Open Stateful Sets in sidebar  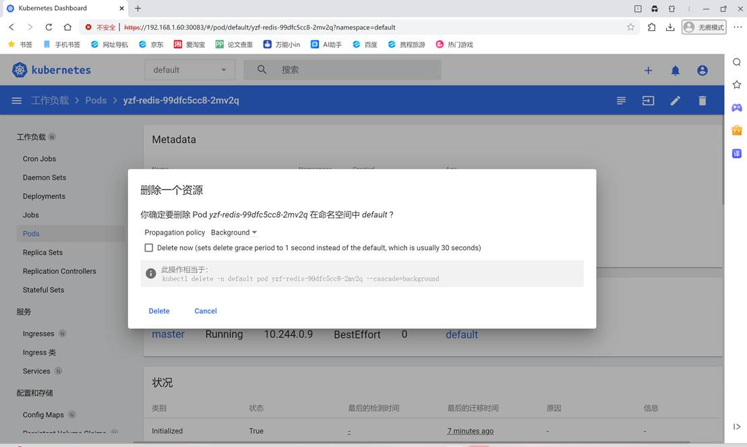click(43, 290)
